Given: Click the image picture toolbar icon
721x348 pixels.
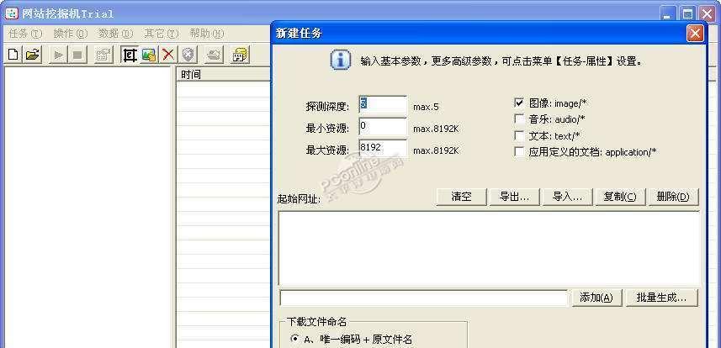Looking at the screenshot, I should pyautogui.click(x=149, y=55).
